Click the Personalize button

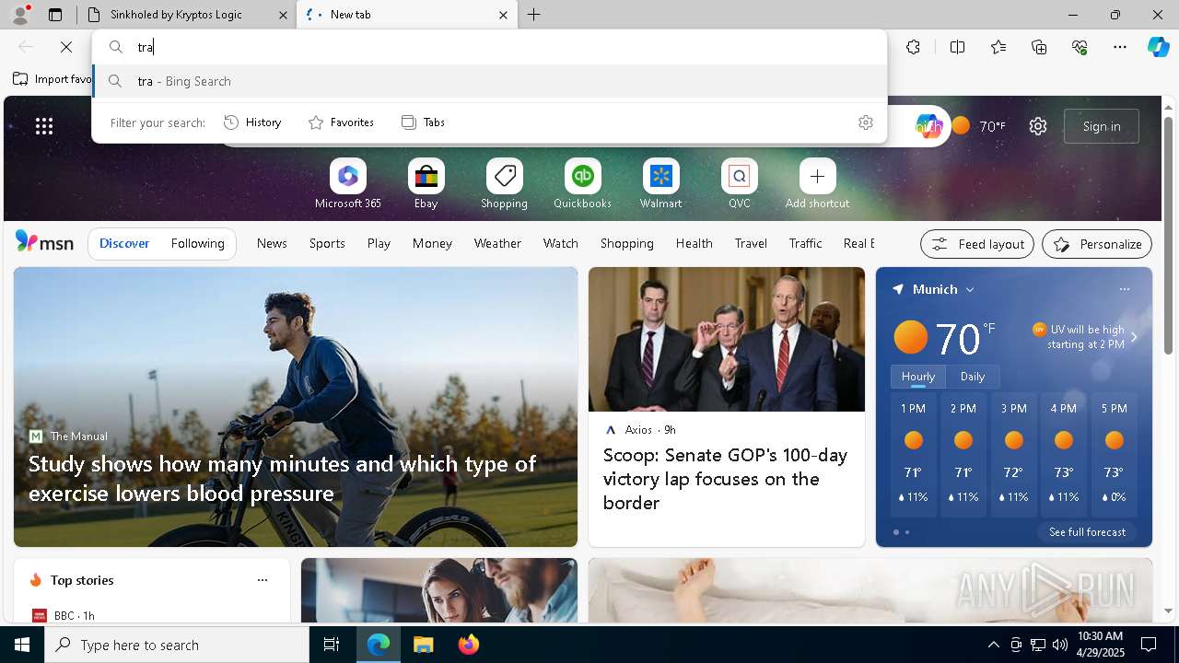(x=1097, y=244)
